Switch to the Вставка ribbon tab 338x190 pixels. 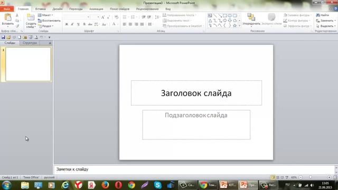click(40, 9)
